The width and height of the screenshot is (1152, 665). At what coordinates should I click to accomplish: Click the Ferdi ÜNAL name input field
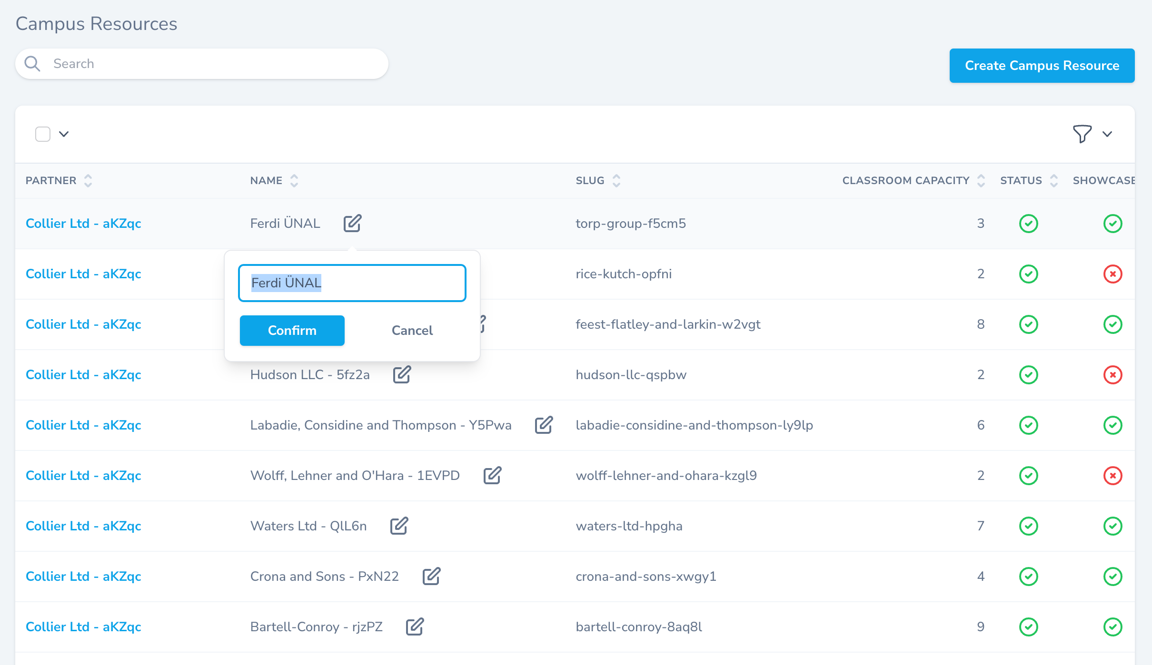point(352,283)
